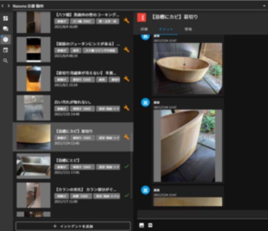
Task: Open the search icon in the sidebar
Action: (6, 60)
